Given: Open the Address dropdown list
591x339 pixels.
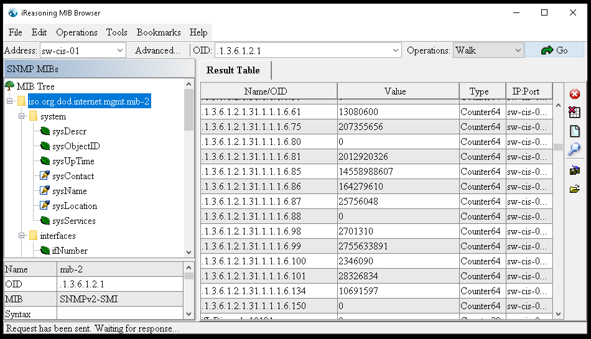Looking at the screenshot, I should pos(120,50).
